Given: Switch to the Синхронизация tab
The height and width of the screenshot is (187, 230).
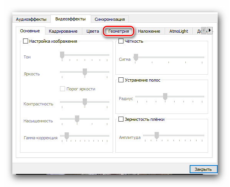Looking at the screenshot, I should click(x=110, y=19).
